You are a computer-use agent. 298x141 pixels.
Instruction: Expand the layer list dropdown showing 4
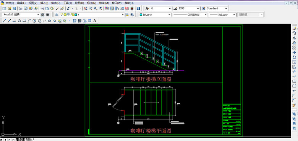pos(123,15)
